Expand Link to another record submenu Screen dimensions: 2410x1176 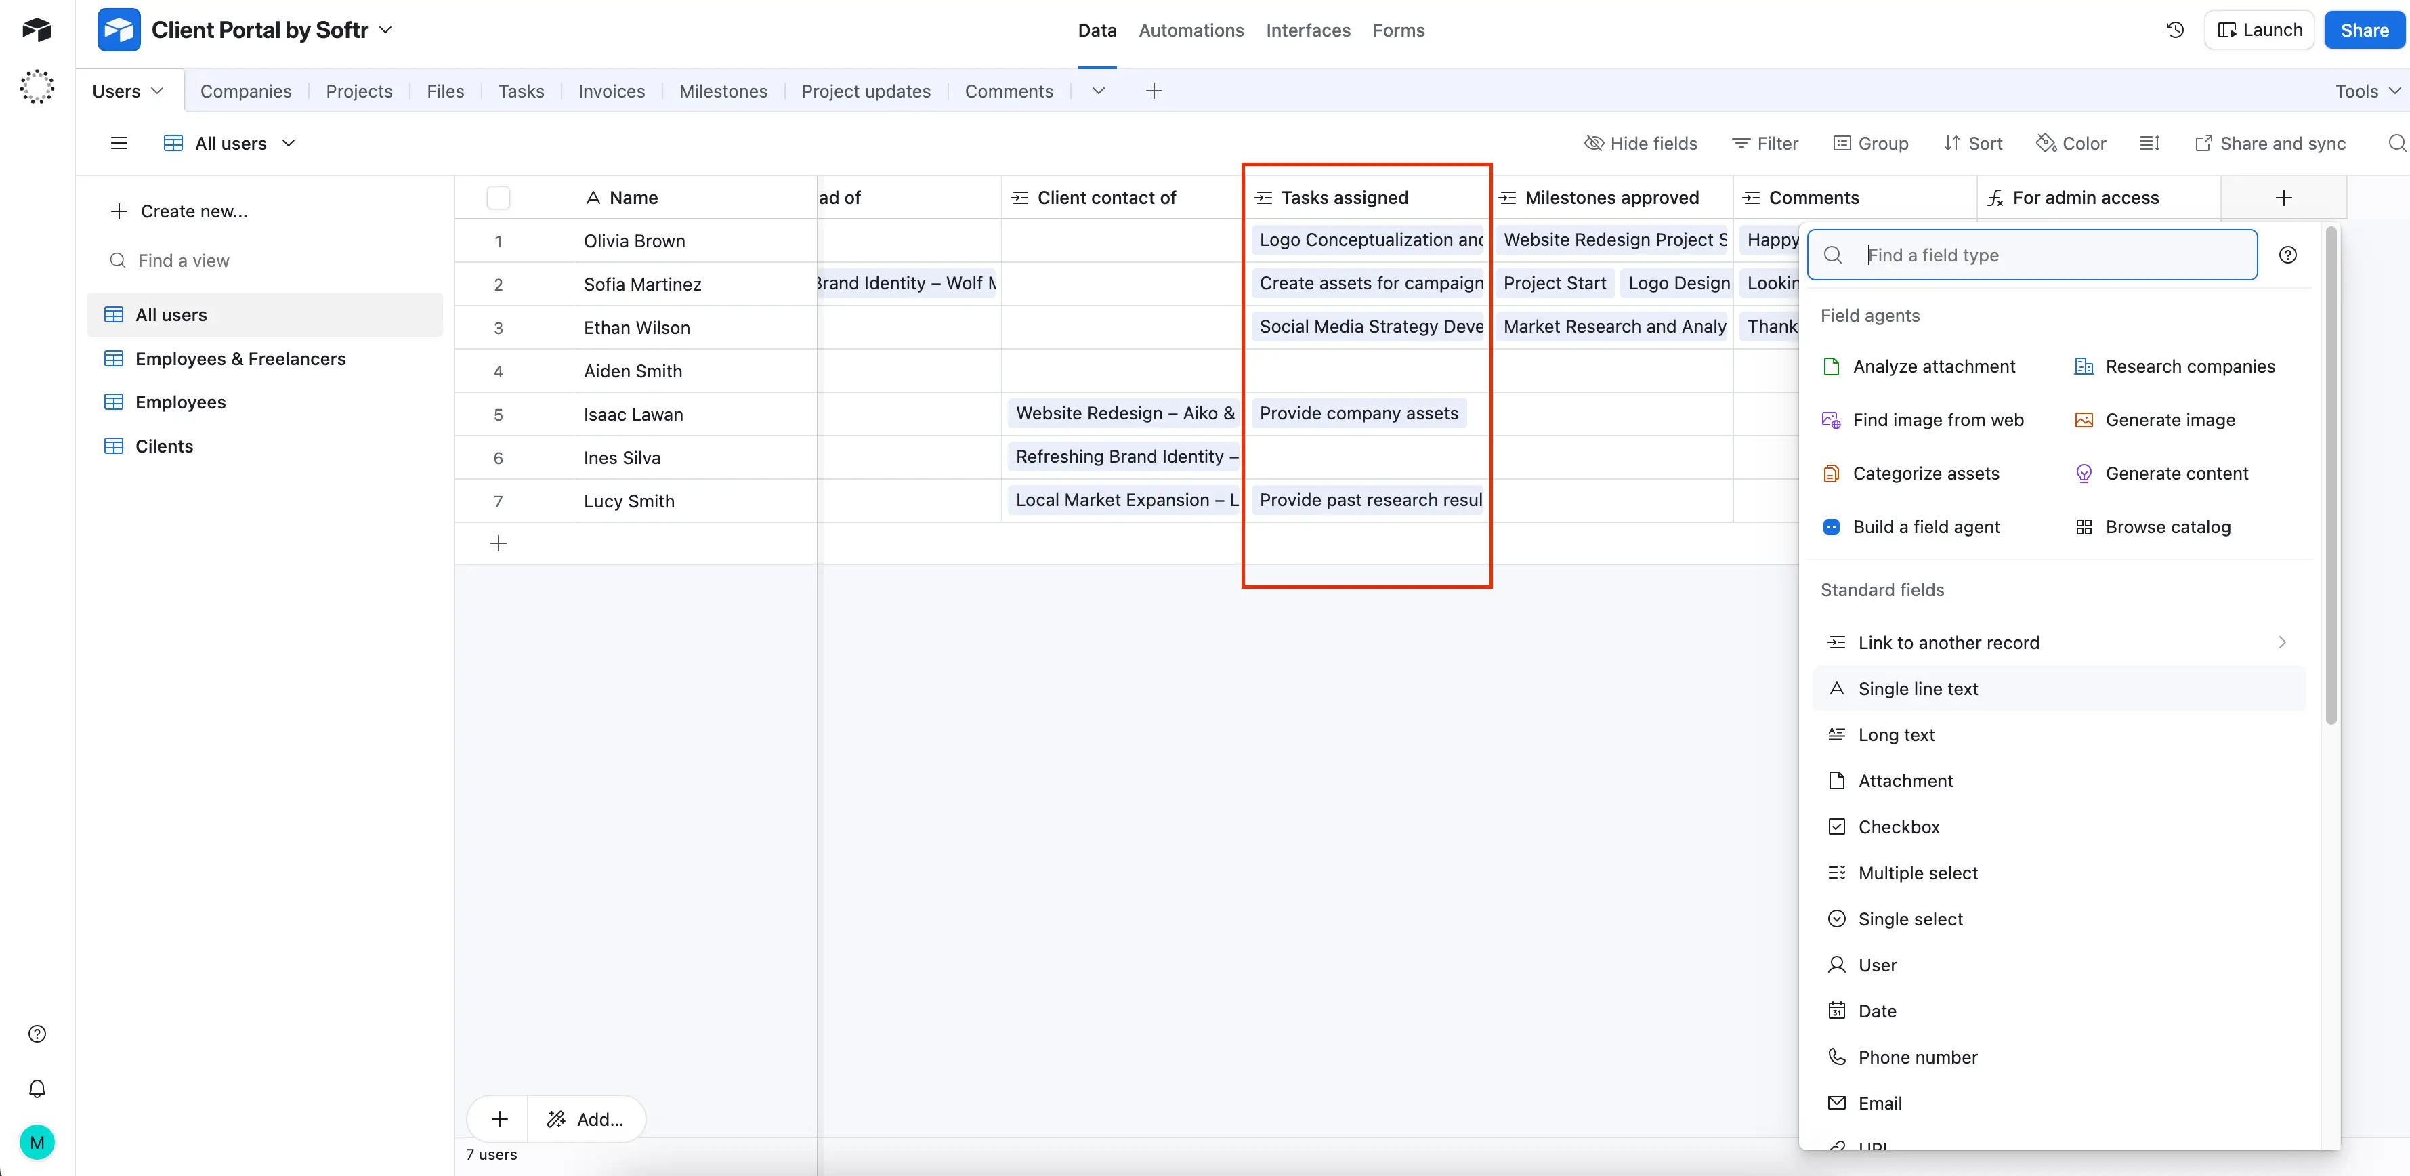pyautogui.click(x=2282, y=643)
